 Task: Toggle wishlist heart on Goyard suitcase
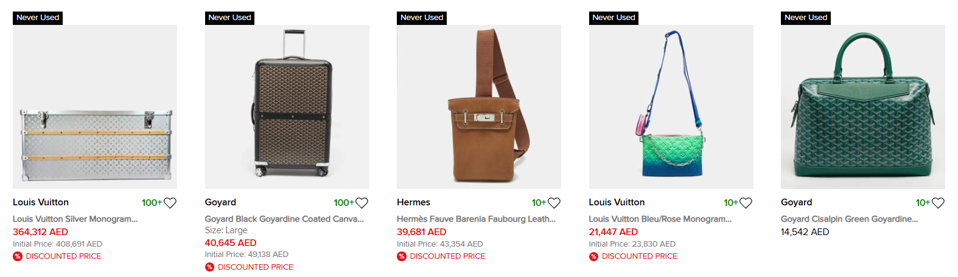point(362,203)
